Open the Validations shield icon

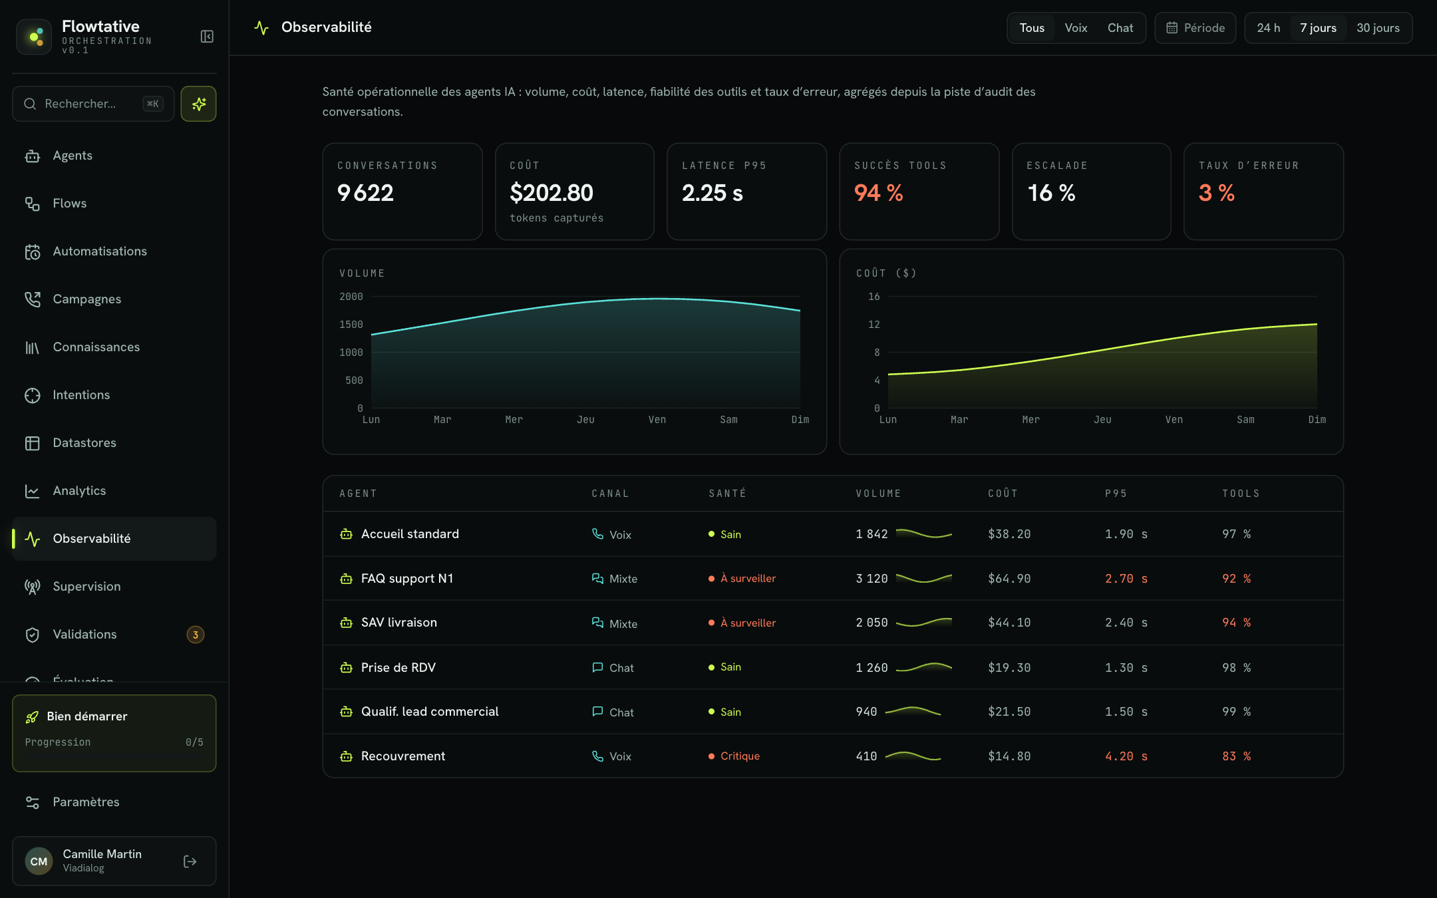click(33, 635)
